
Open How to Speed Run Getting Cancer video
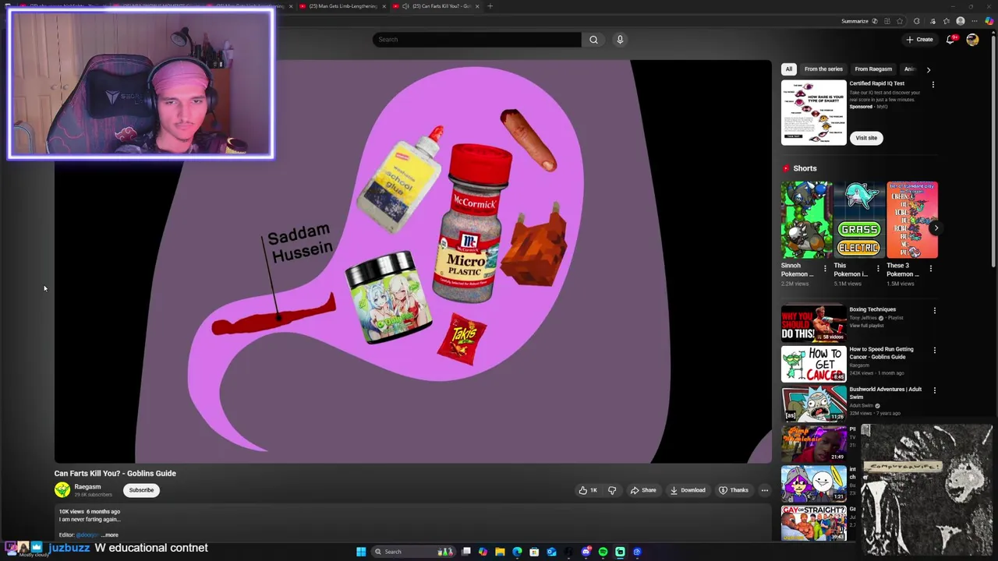813,364
